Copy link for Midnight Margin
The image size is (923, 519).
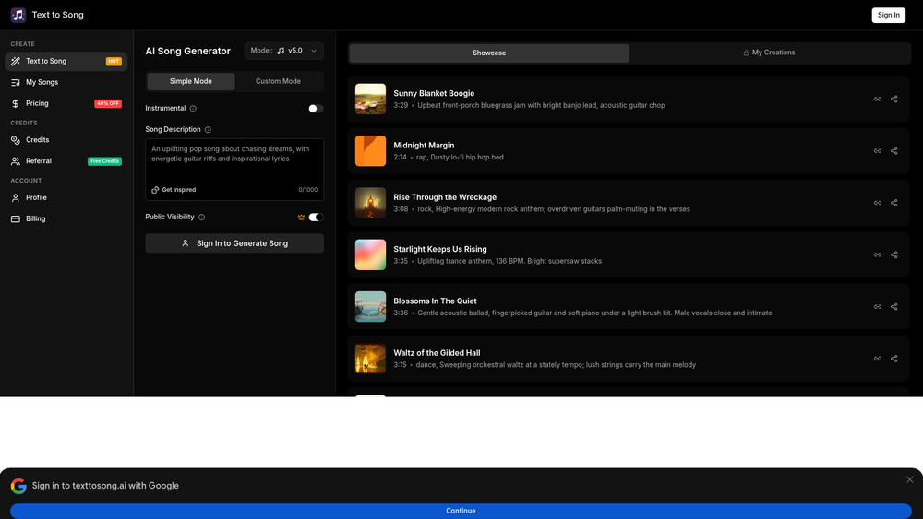click(x=878, y=151)
